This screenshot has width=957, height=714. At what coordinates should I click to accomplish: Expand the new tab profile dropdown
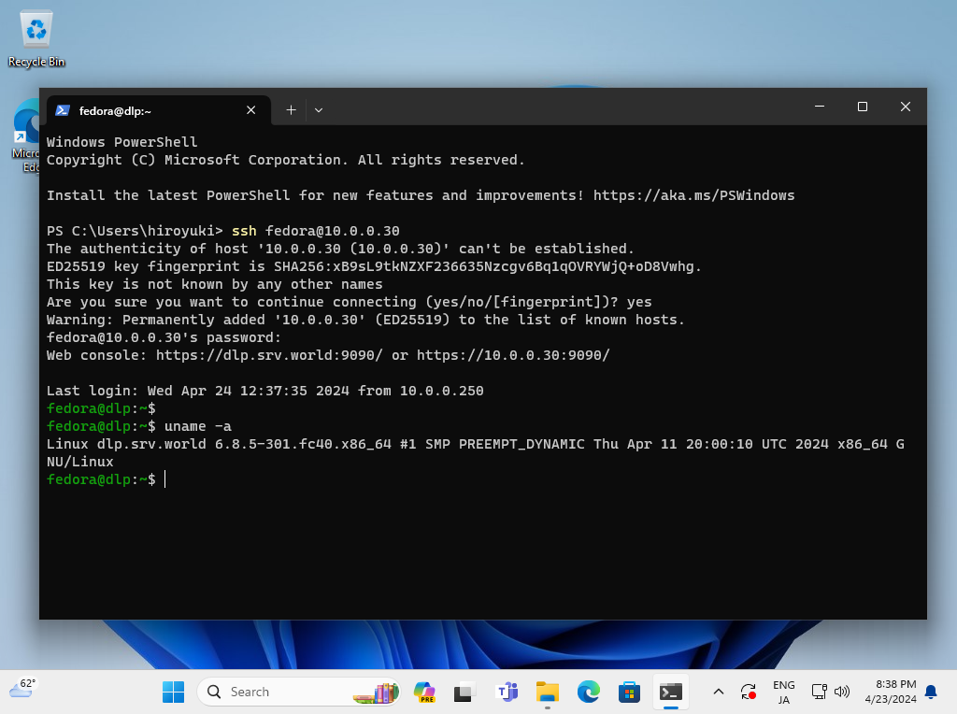[319, 110]
